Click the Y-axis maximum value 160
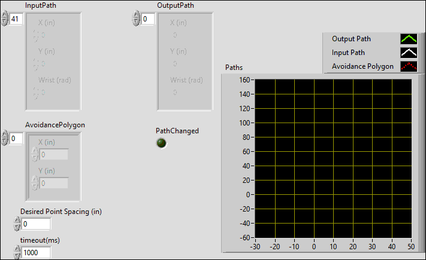This screenshot has height=260, width=426. (x=244, y=80)
